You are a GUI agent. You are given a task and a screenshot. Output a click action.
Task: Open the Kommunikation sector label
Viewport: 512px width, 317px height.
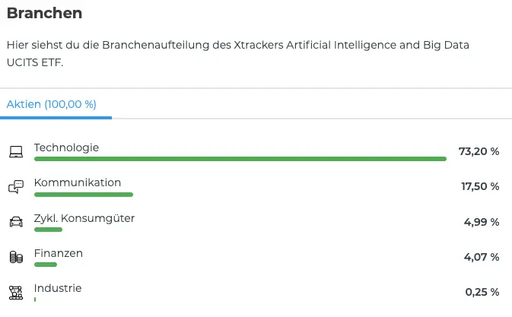pos(78,182)
